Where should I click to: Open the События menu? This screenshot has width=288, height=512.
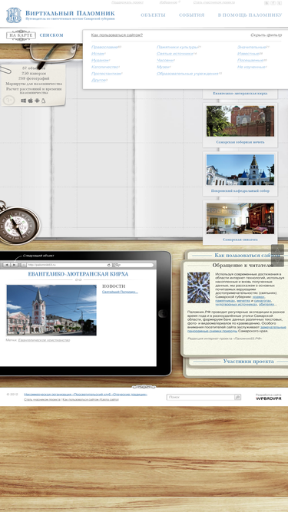[x=192, y=15]
